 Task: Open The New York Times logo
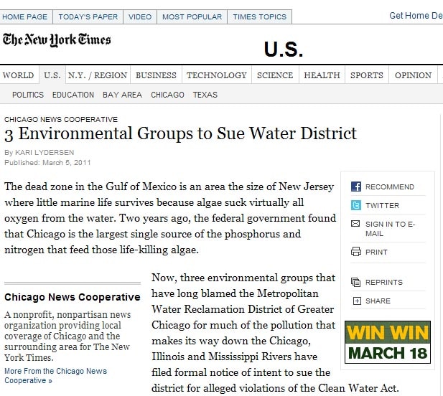coord(57,39)
